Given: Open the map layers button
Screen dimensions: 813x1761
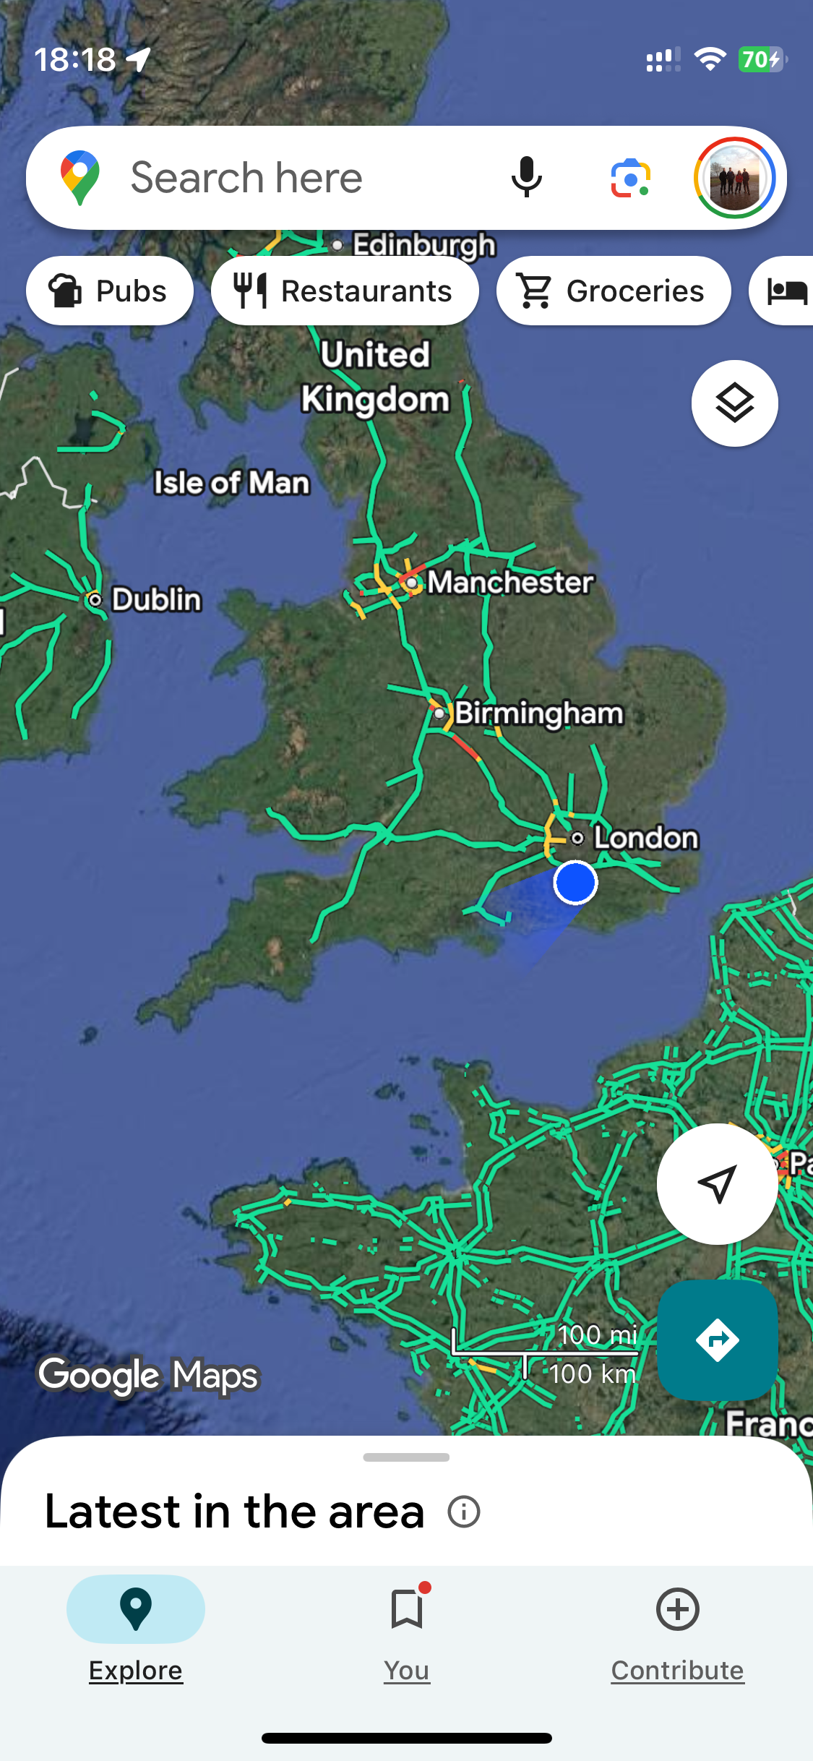Looking at the screenshot, I should tap(735, 403).
